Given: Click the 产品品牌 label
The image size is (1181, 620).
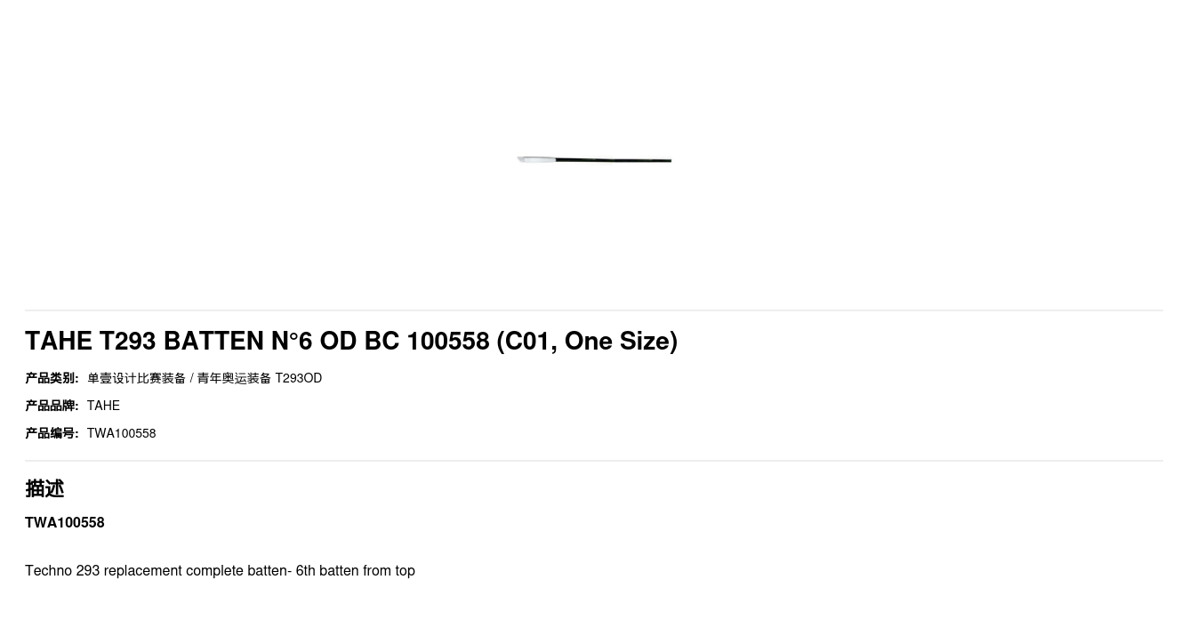Looking at the screenshot, I should pos(52,406).
